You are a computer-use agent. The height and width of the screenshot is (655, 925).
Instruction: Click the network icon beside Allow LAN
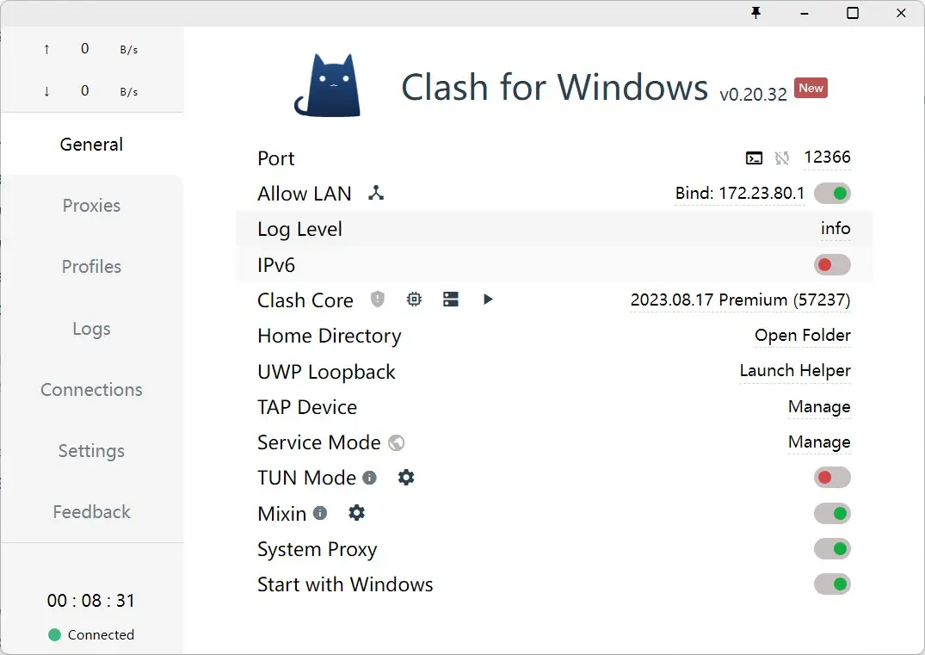[376, 194]
